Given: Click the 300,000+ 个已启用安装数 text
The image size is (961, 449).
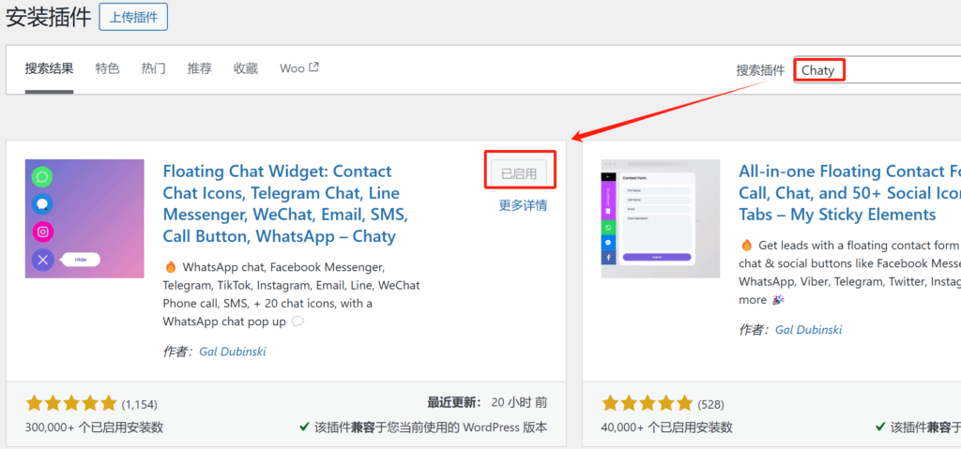Looking at the screenshot, I should [95, 427].
